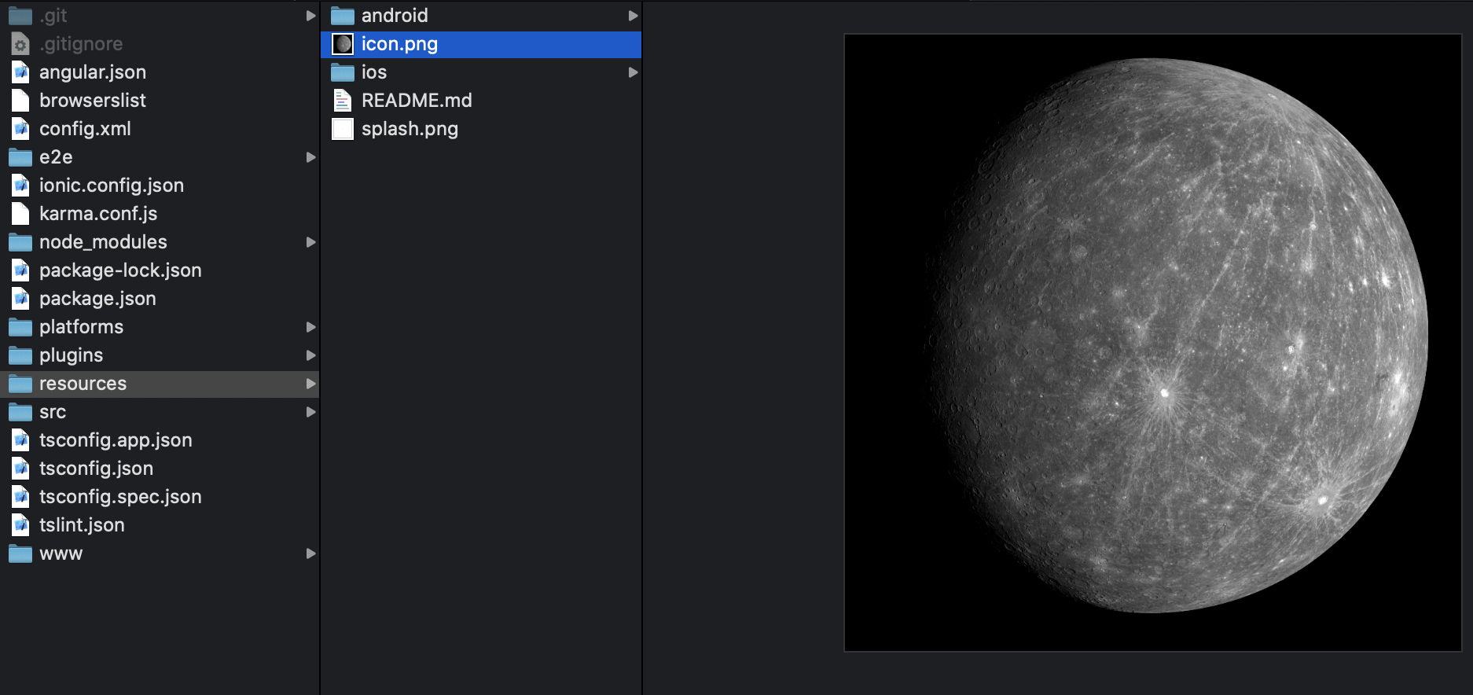Click the package-lock.json file icon

coord(20,270)
